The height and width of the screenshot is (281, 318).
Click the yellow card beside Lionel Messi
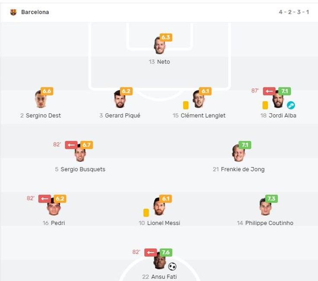point(146,213)
